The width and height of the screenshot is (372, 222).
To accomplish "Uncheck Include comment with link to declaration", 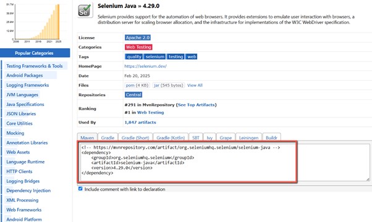I will 80,189.
